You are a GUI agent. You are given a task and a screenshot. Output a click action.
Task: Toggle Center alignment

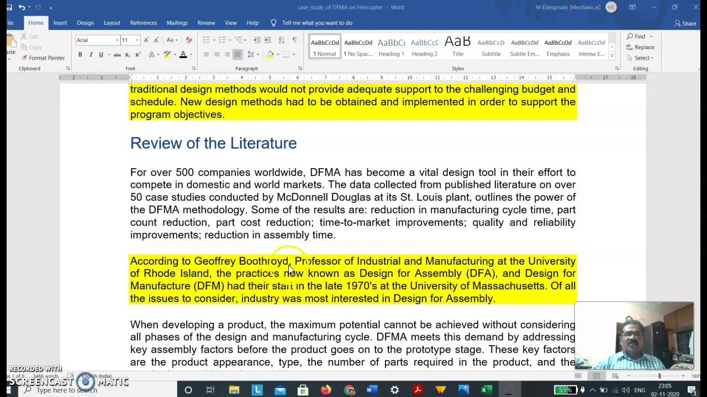point(217,55)
